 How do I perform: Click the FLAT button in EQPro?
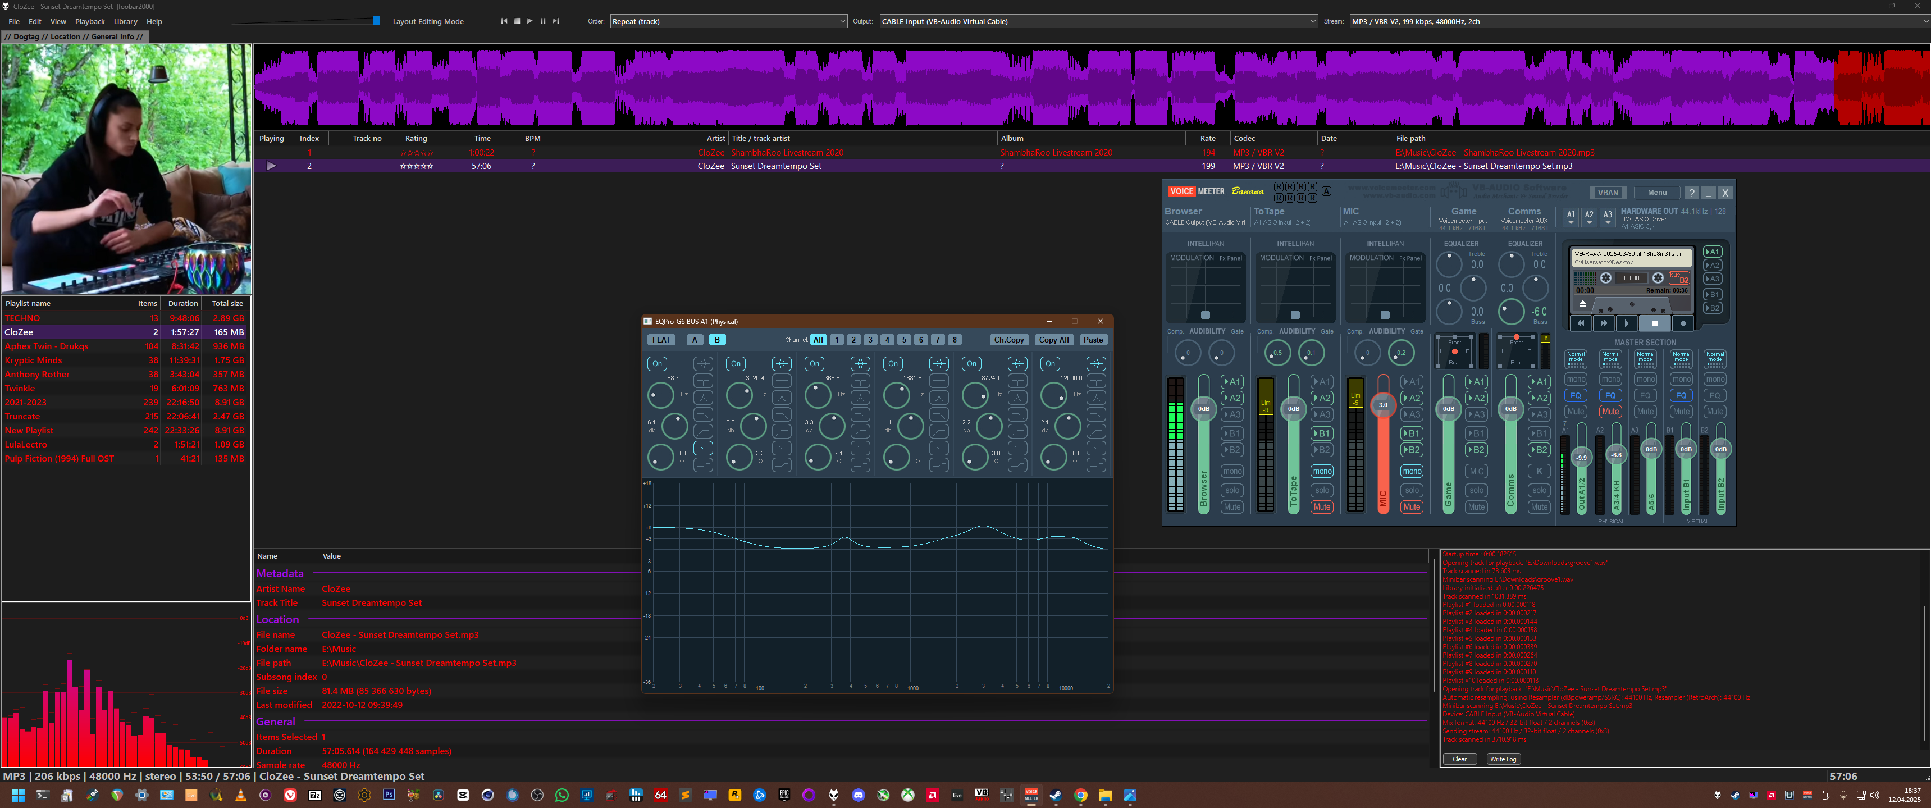point(660,340)
